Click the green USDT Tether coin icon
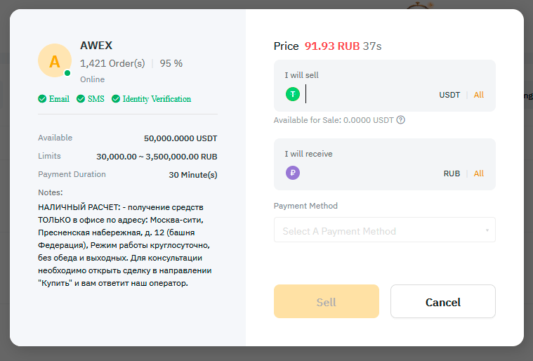Viewport: 533px width, 361px height. tap(293, 94)
